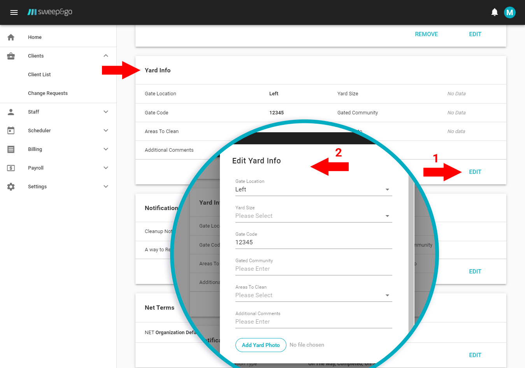Viewport: 525px width, 368px height.
Task: Open the hamburger navigation menu
Action: coord(14,12)
